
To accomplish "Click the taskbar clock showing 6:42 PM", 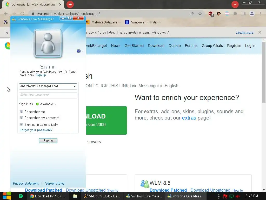I will tap(252, 196).
